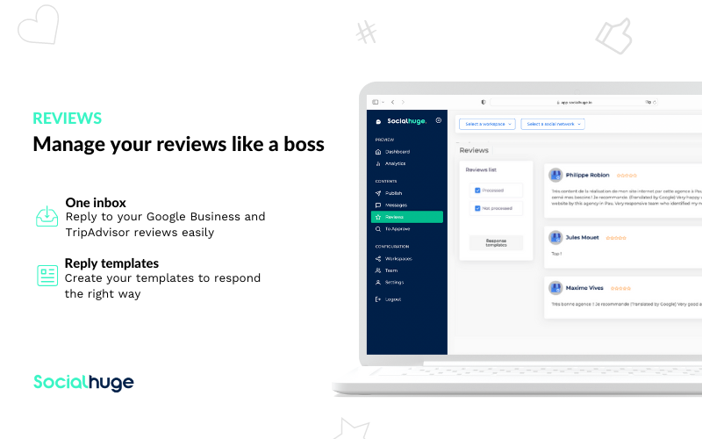Click Philippe Robion's star rating

point(627,176)
